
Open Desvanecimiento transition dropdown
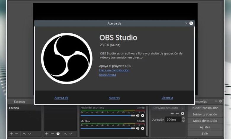point(168,108)
